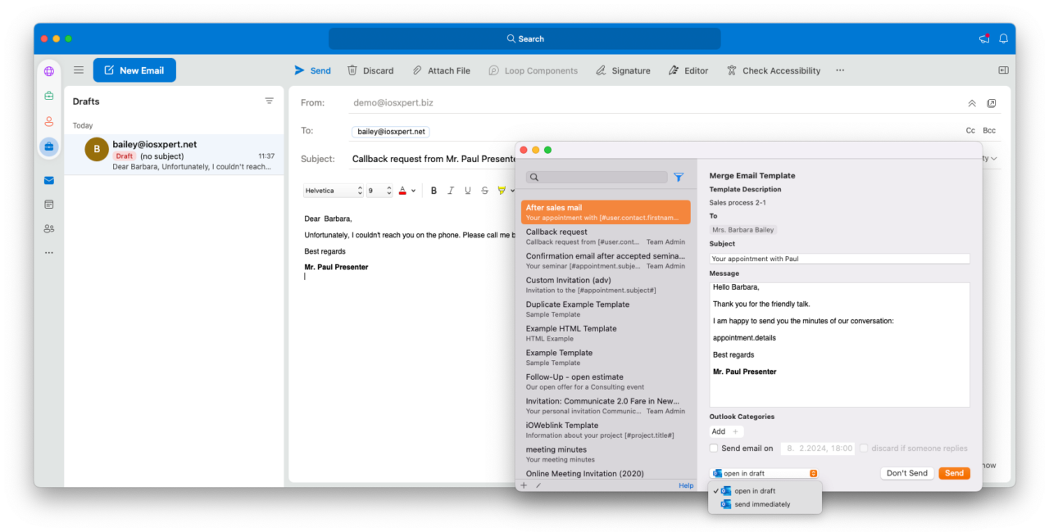Open the open in draft dropdown
This screenshot has height=532, width=1049.
coord(763,472)
